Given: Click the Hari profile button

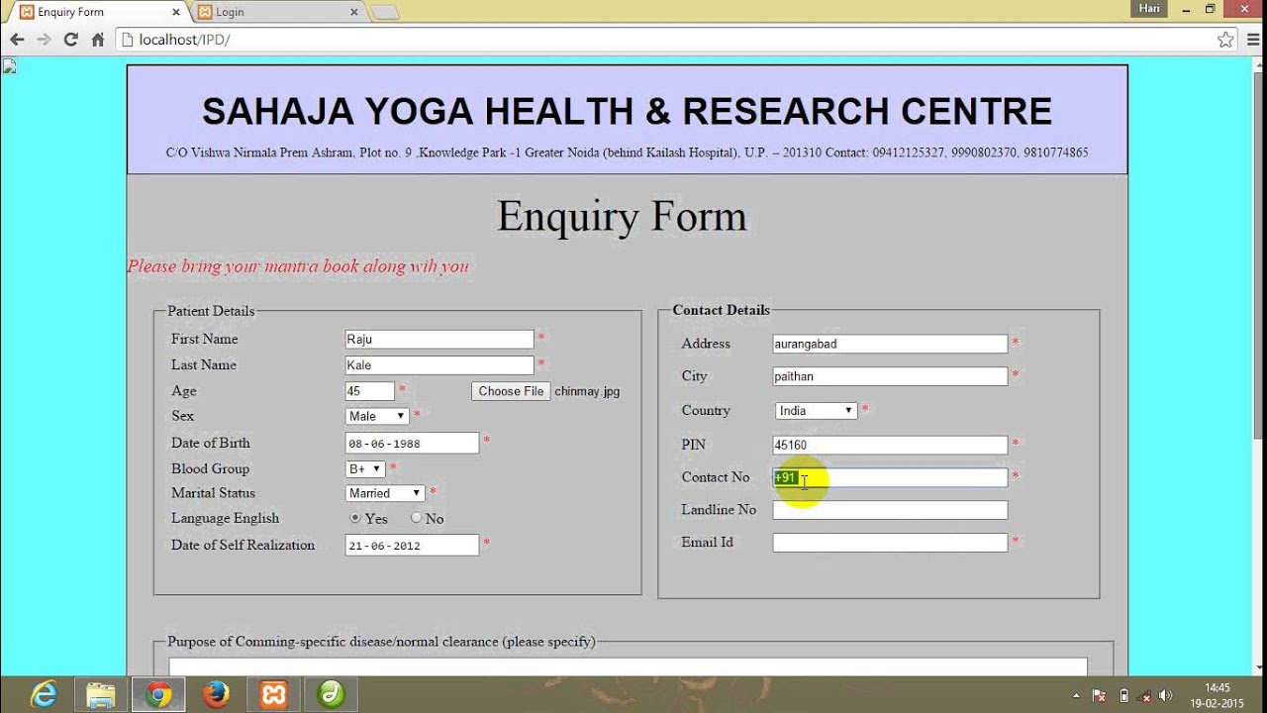Looking at the screenshot, I should 1149,8.
